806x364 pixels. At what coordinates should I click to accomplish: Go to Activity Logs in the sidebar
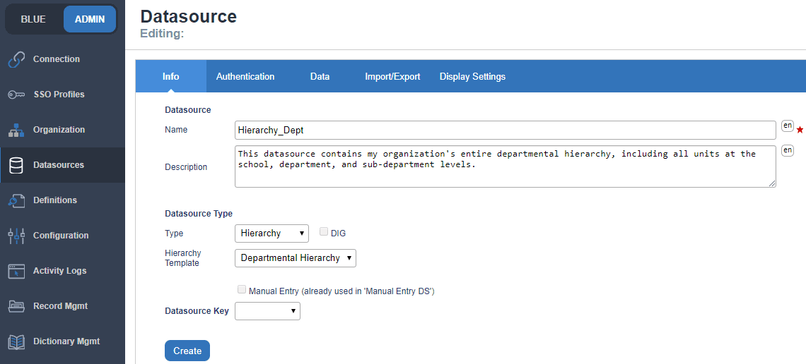pyautogui.click(x=62, y=271)
